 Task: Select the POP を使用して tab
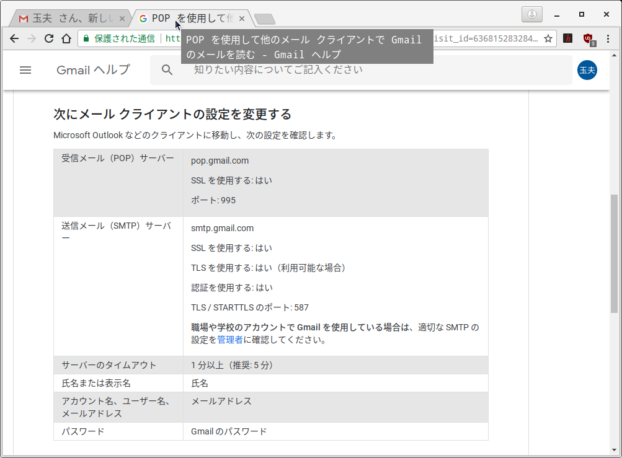191,18
